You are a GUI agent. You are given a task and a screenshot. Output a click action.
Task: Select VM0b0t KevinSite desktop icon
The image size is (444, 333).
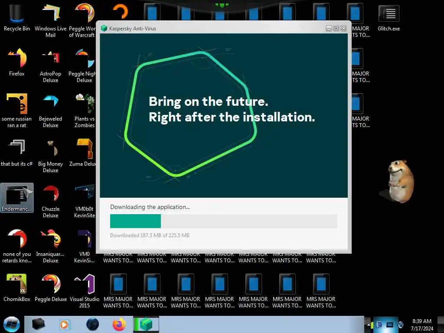click(x=85, y=201)
